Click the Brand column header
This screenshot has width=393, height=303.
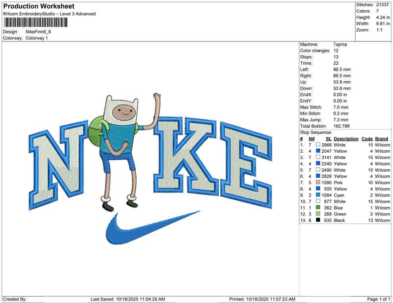[x=381, y=139]
